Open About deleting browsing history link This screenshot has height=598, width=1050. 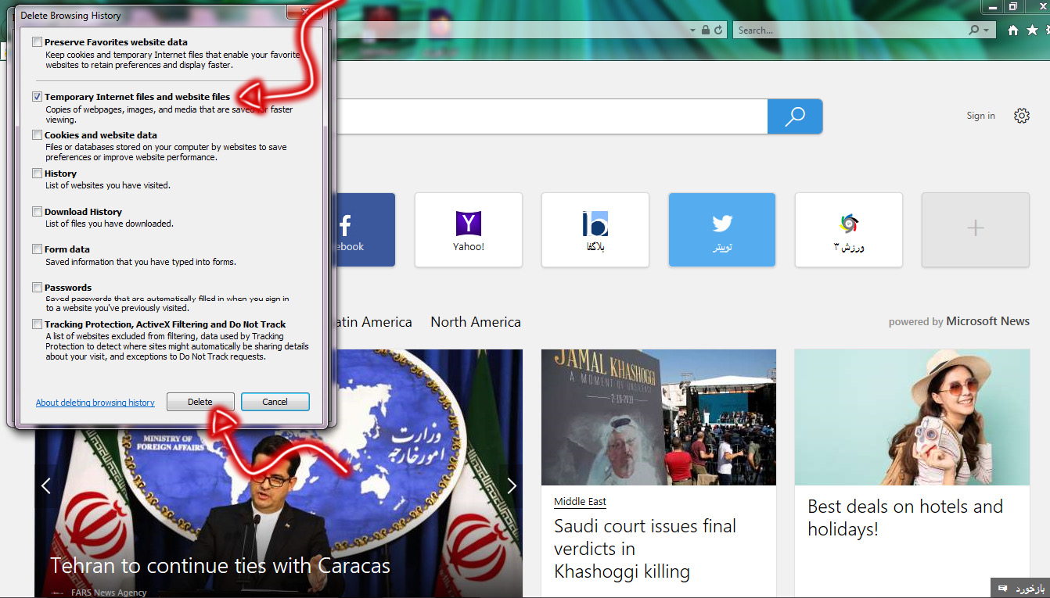click(95, 403)
